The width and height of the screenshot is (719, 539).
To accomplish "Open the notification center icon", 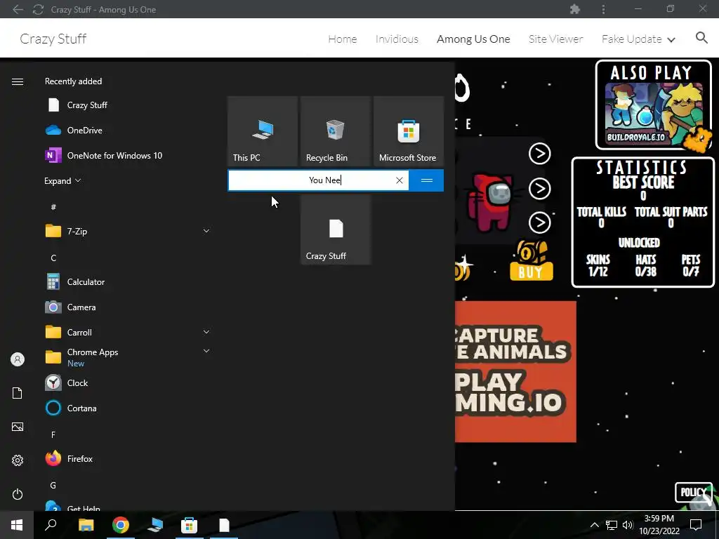I will (x=696, y=525).
